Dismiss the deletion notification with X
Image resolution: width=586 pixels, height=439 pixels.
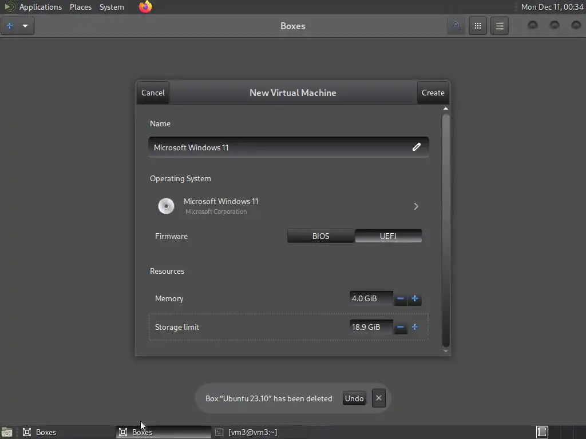(379, 398)
